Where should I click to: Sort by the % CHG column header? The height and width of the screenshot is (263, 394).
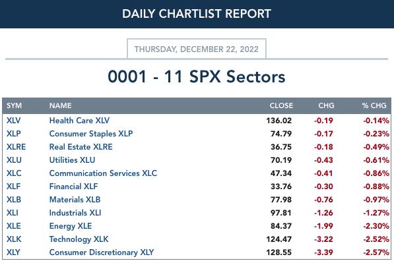pyautogui.click(x=374, y=105)
